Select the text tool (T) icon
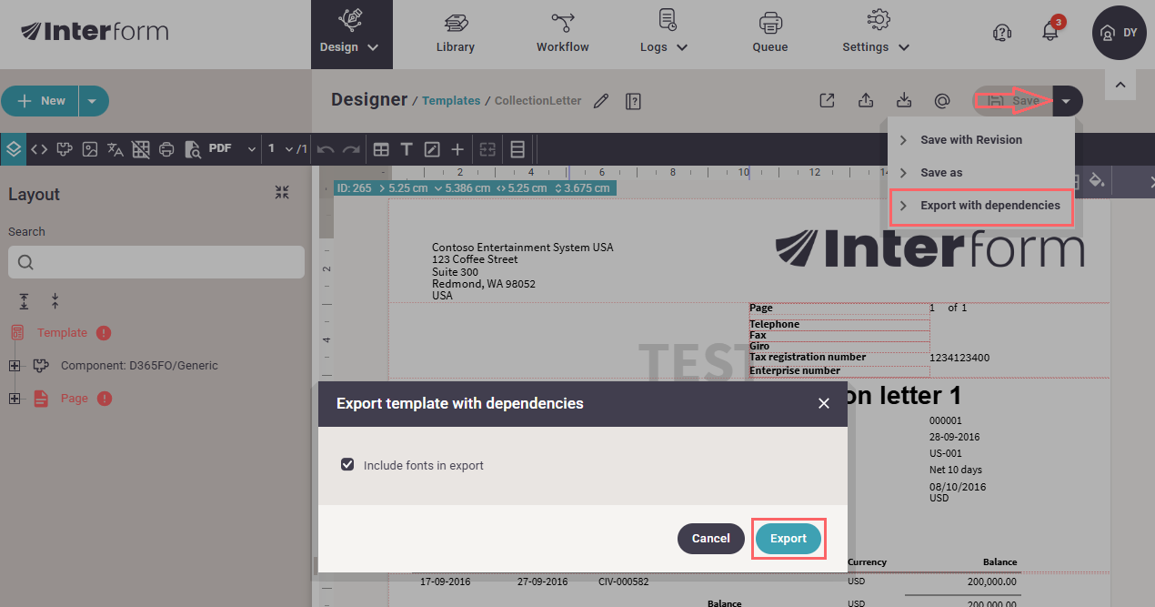1155x607 pixels. click(x=407, y=149)
